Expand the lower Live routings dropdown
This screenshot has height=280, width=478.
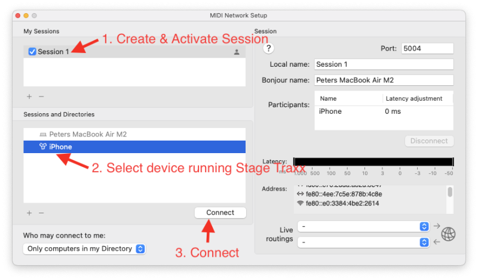coord(363,242)
